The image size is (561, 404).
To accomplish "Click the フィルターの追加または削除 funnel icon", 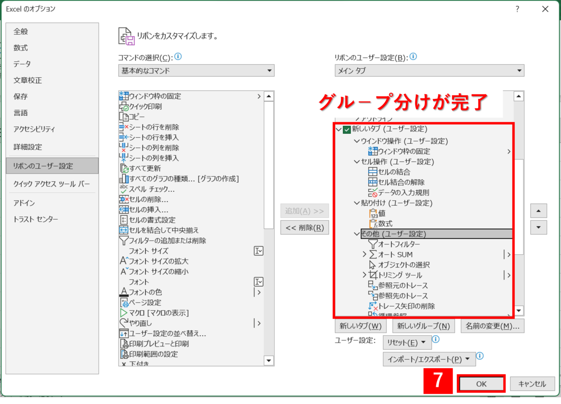I will pos(124,241).
